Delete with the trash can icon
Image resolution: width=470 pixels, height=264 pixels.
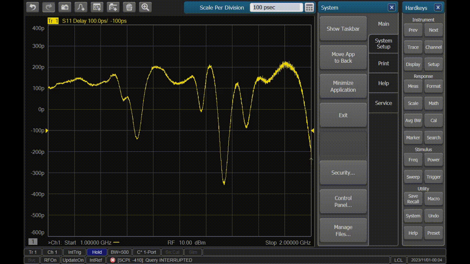coord(129,7)
